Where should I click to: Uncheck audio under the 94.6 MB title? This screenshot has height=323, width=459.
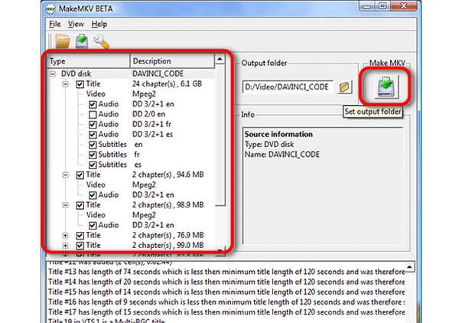(x=93, y=195)
